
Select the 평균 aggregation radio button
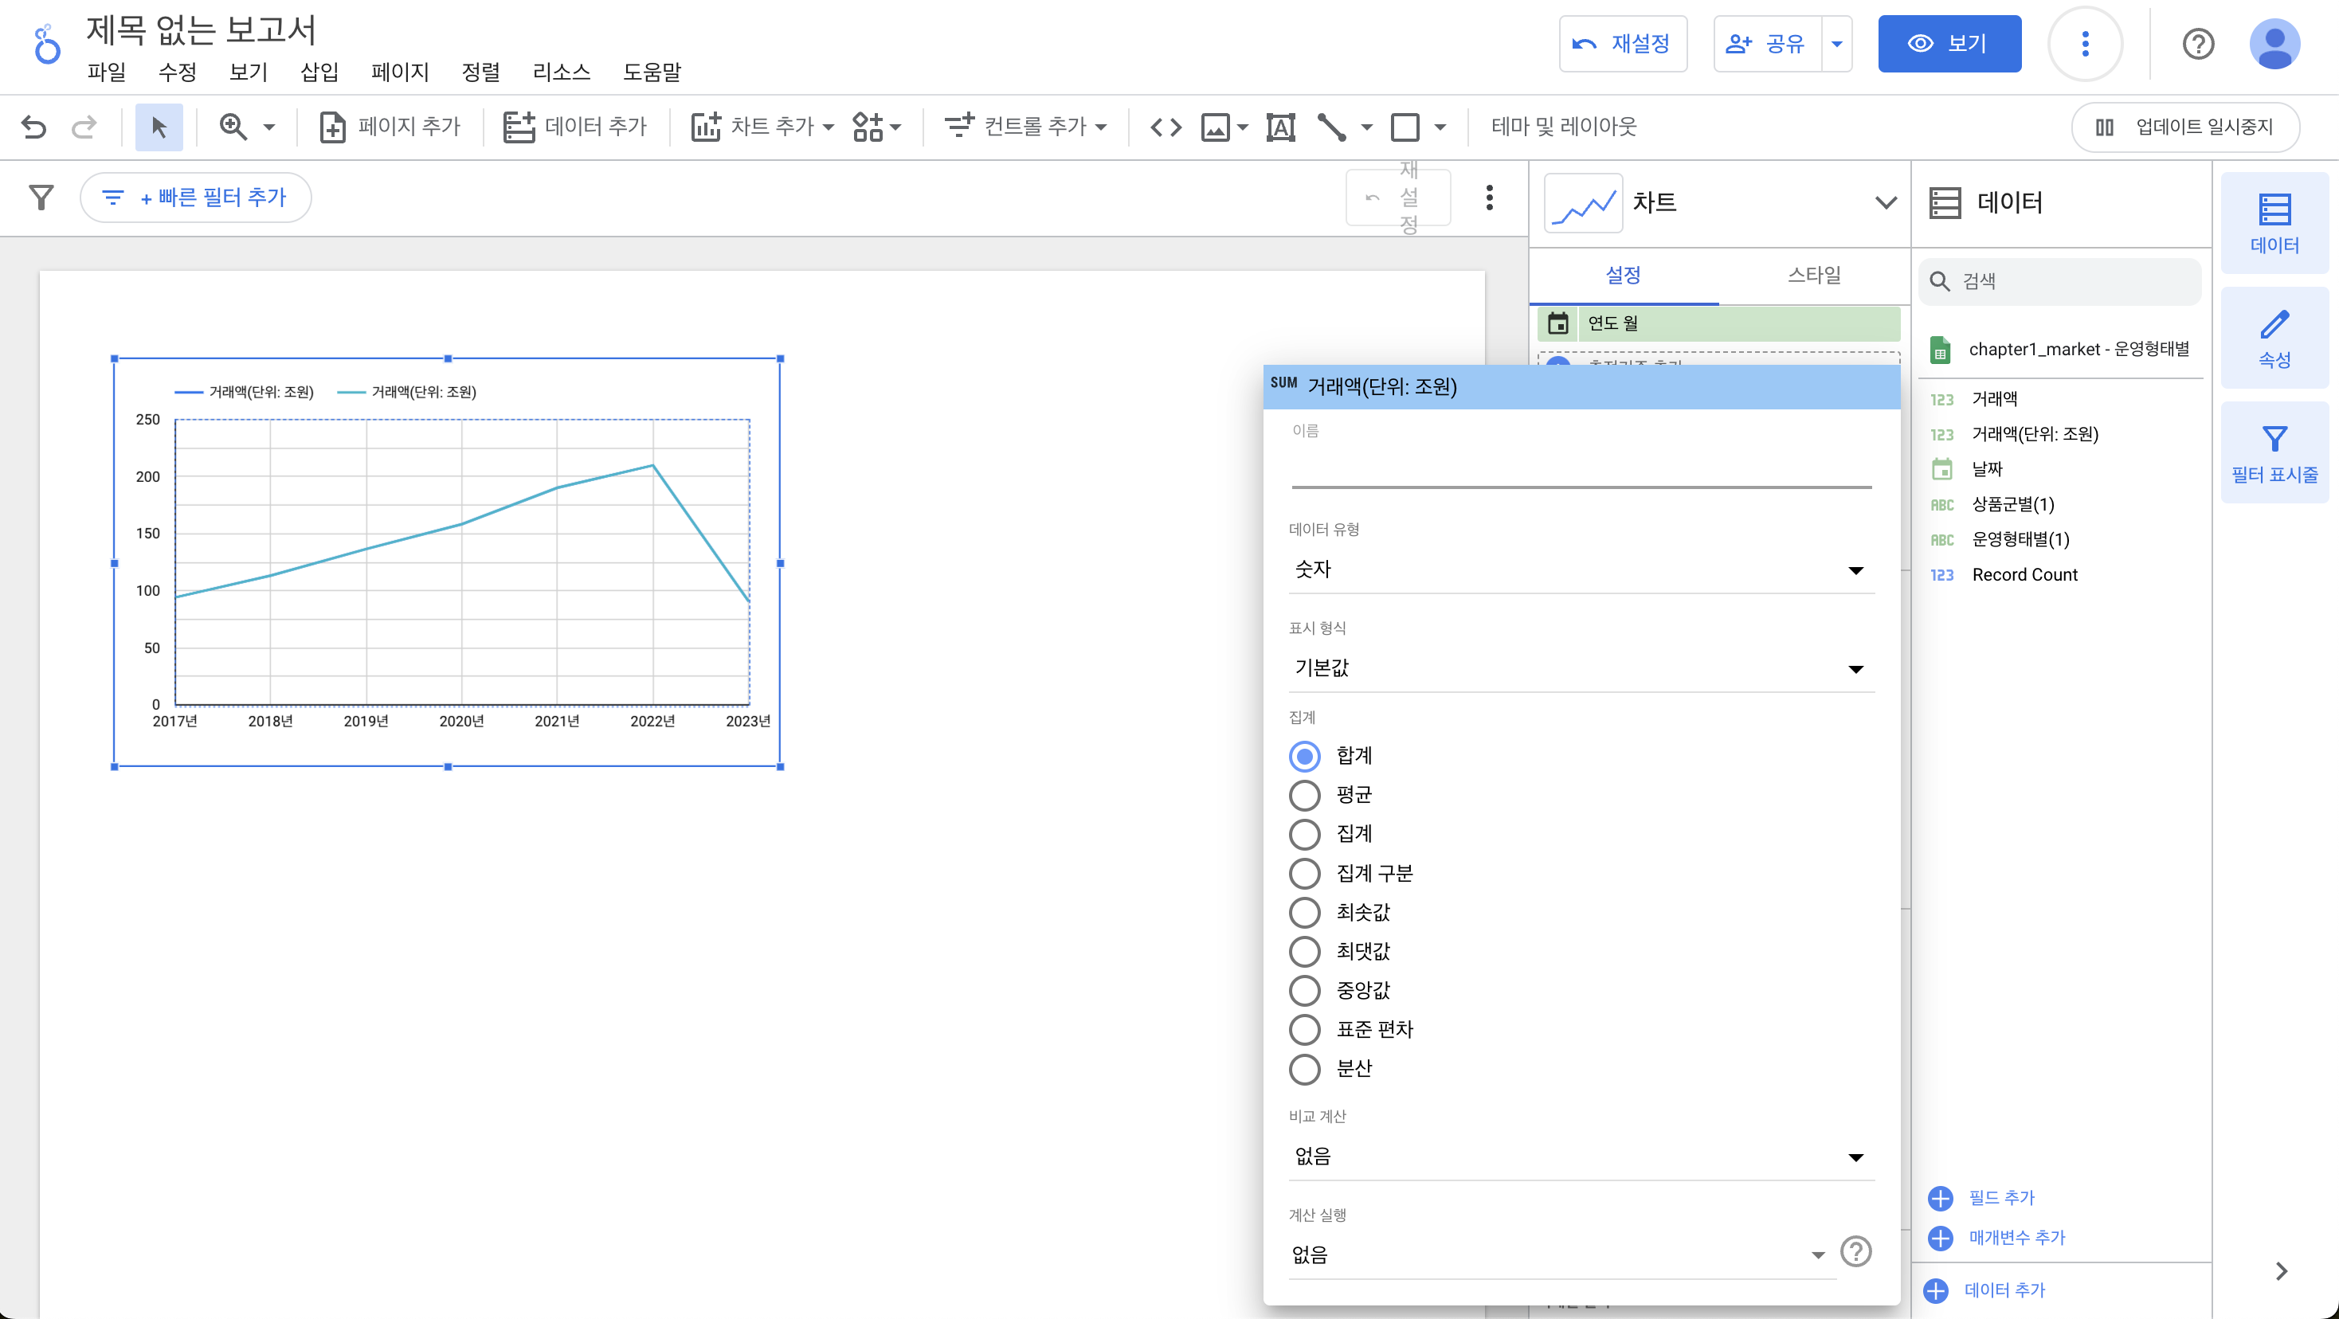pos(1305,795)
